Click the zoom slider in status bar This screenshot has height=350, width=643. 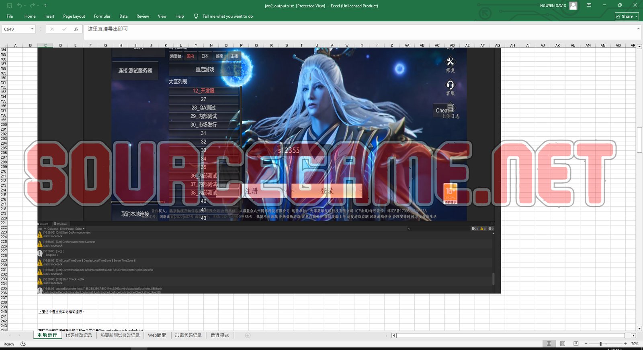coord(600,344)
